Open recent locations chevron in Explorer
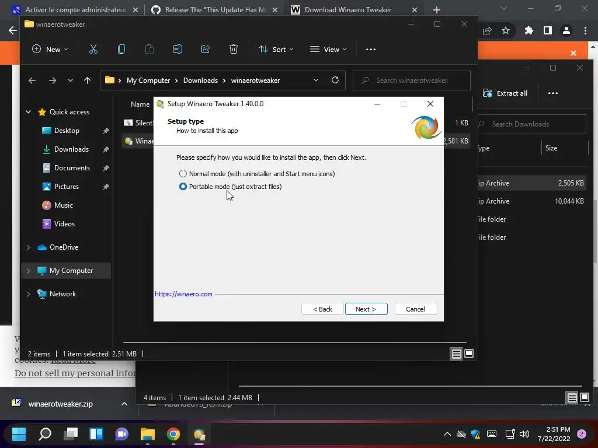 coord(70,80)
